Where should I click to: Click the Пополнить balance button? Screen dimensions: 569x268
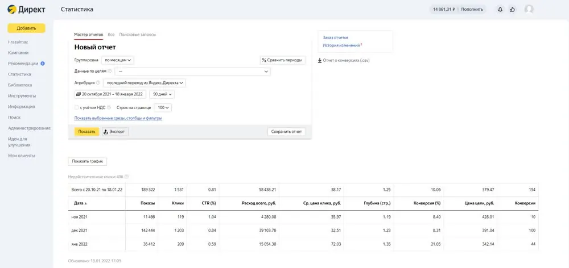pyautogui.click(x=472, y=10)
